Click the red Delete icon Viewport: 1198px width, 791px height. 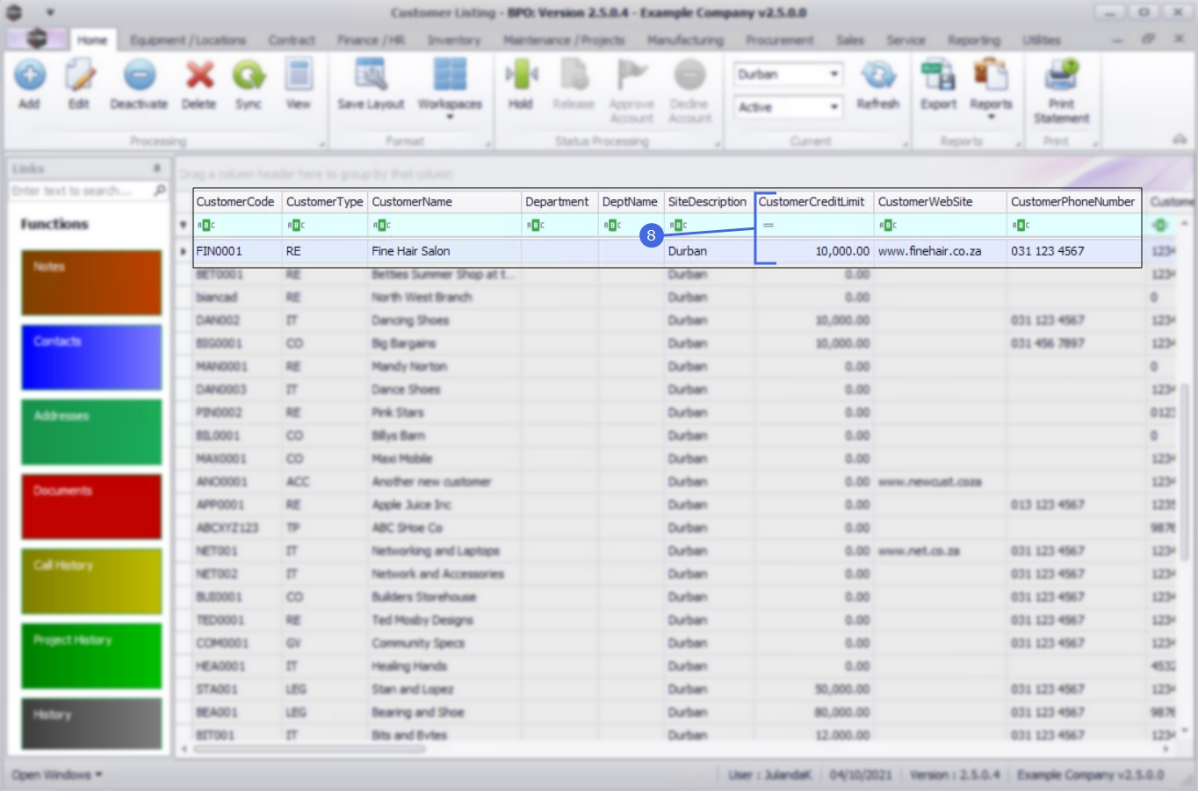(x=199, y=76)
